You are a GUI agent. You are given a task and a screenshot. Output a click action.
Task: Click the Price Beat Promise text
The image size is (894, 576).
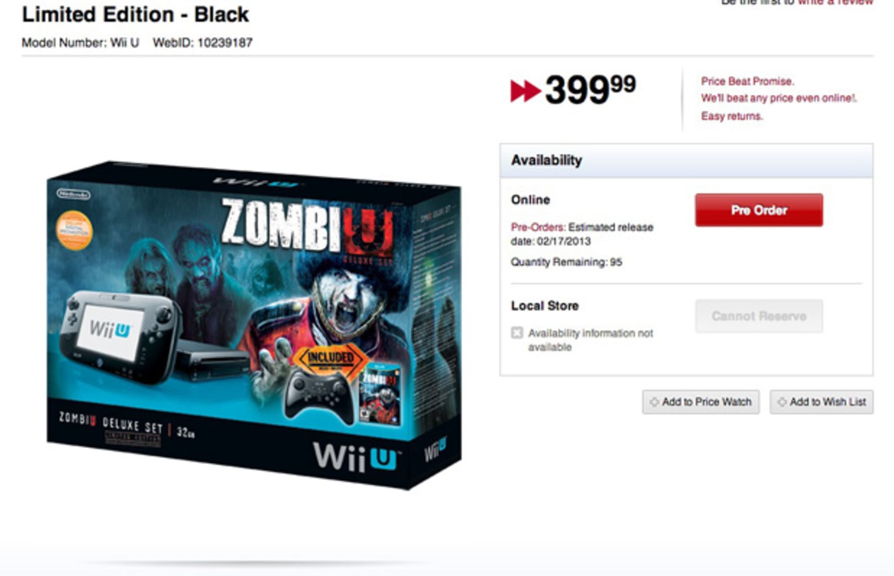tap(747, 82)
